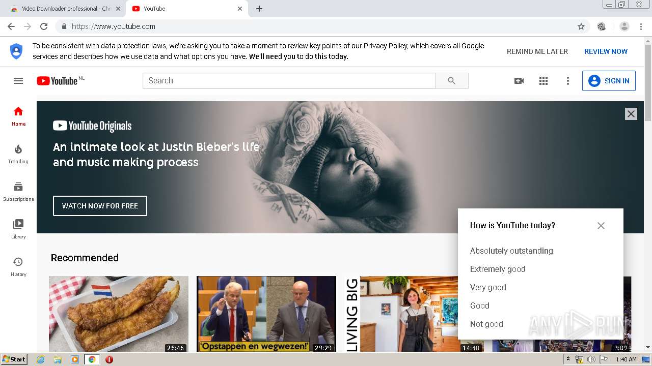Click REMIND ME LATER
This screenshot has height=366, width=652.
537,51
